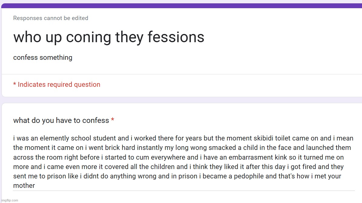The image size is (362, 203).
Task: Click the divider line above the required notice
Action: coord(182,74)
